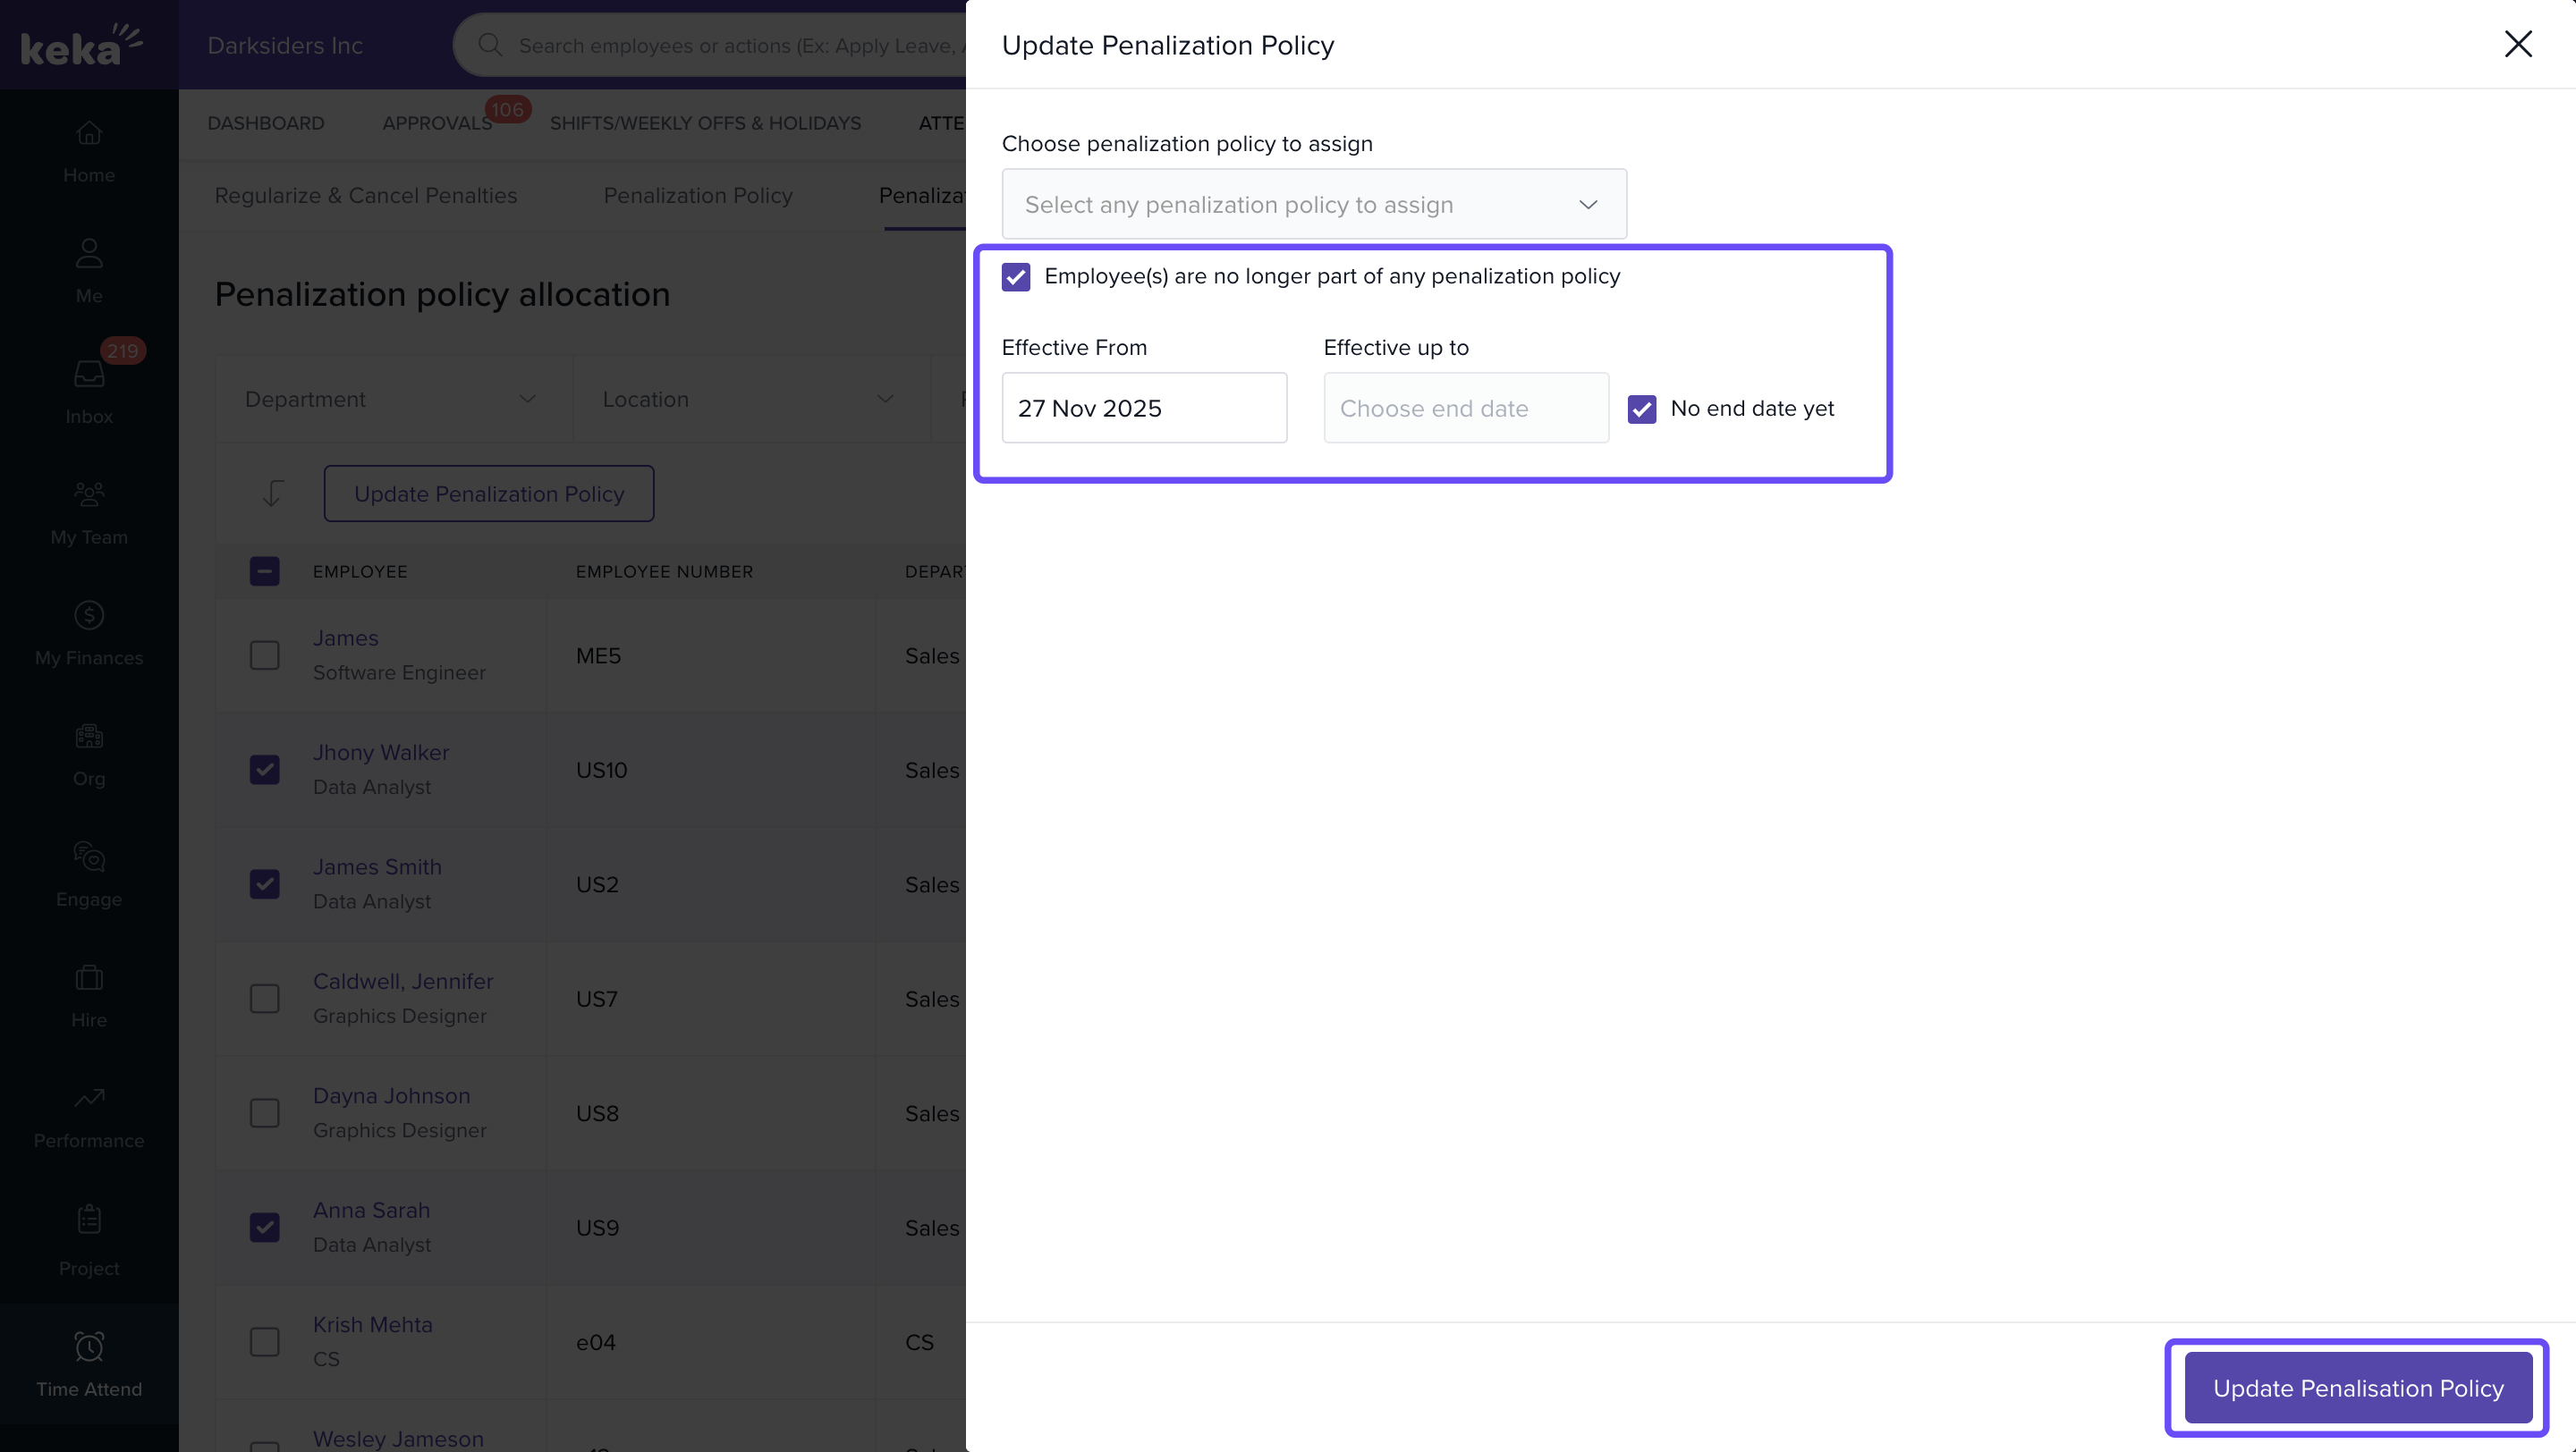The width and height of the screenshot is (2576, 1452).
Task: Select the Hire briefcase icon
Action: coord(89,977)
